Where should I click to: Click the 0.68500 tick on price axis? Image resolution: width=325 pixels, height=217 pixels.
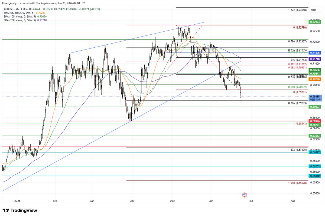pos(316,118)
